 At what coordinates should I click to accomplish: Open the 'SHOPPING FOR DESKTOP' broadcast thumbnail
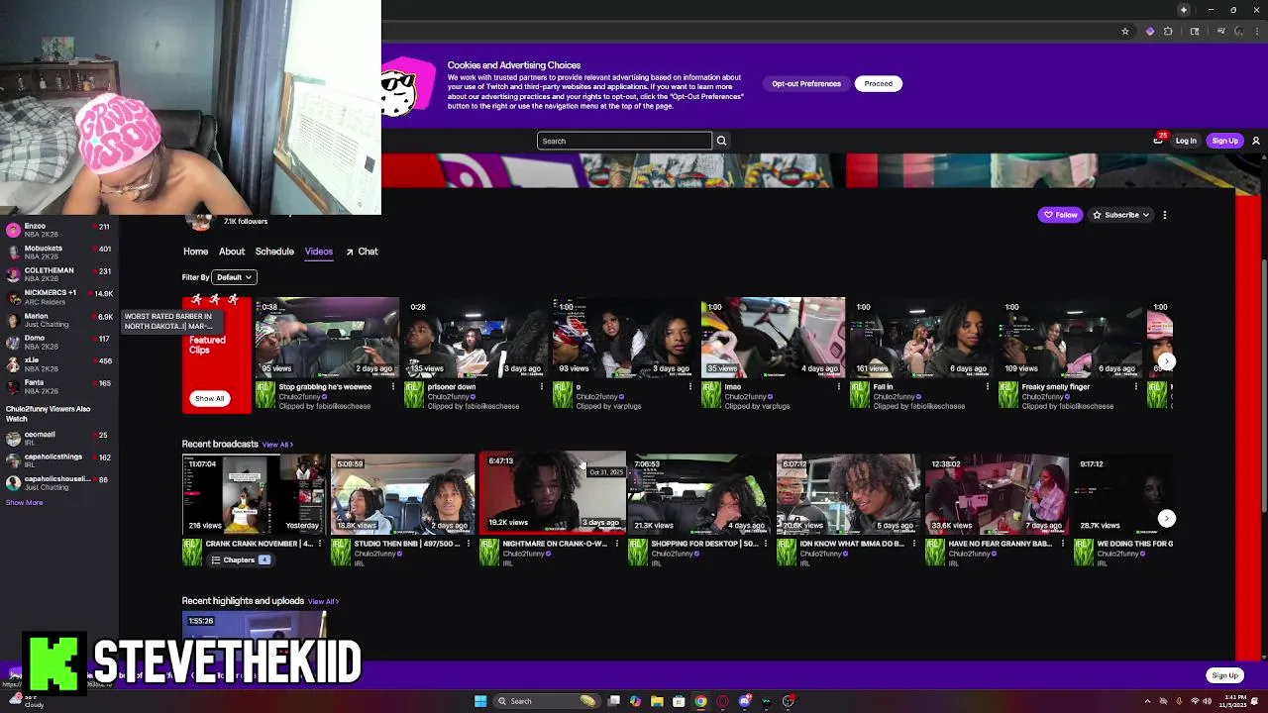[x=699, y=494]
